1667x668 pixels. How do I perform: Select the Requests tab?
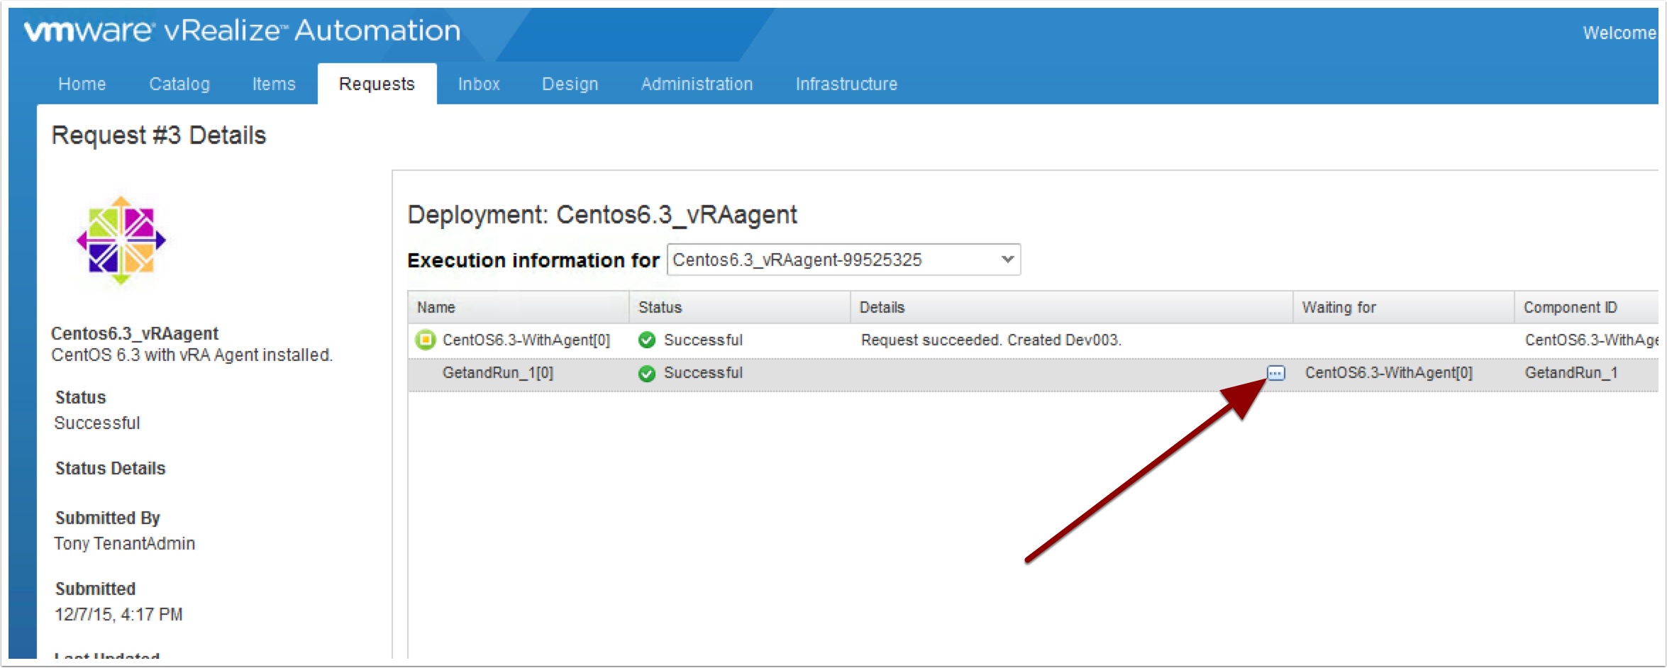tap(377, 84)
